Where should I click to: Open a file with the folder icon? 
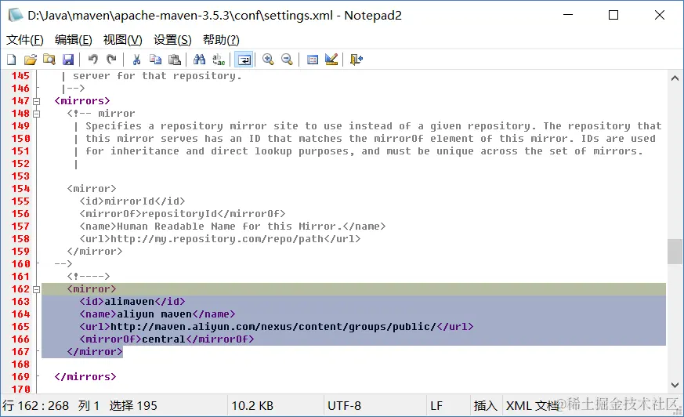[x=31, y=60]
